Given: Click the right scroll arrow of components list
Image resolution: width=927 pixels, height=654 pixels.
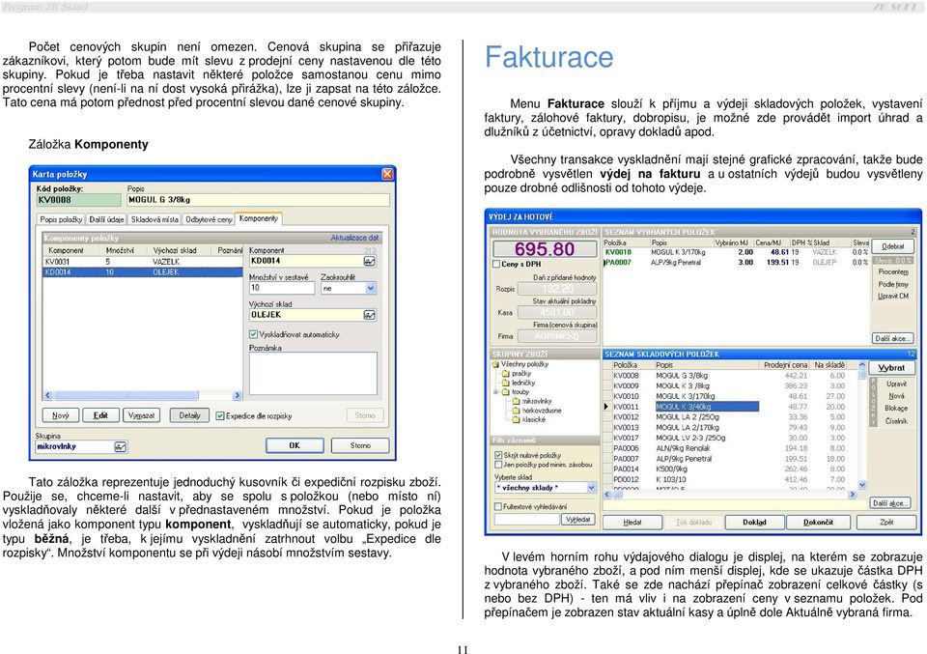Looking at the screenshot, I should click(238, 396).
